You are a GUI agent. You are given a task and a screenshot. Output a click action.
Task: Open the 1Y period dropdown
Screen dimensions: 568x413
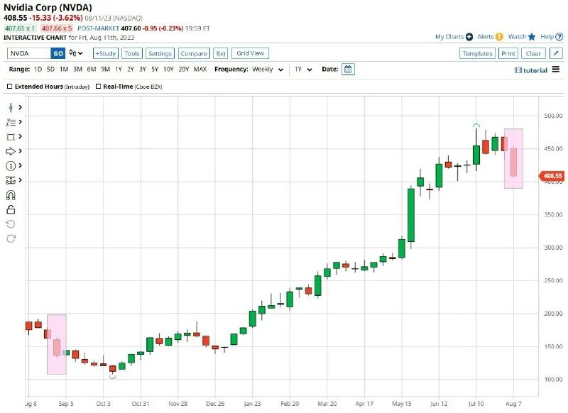click(x=303, y=69)
